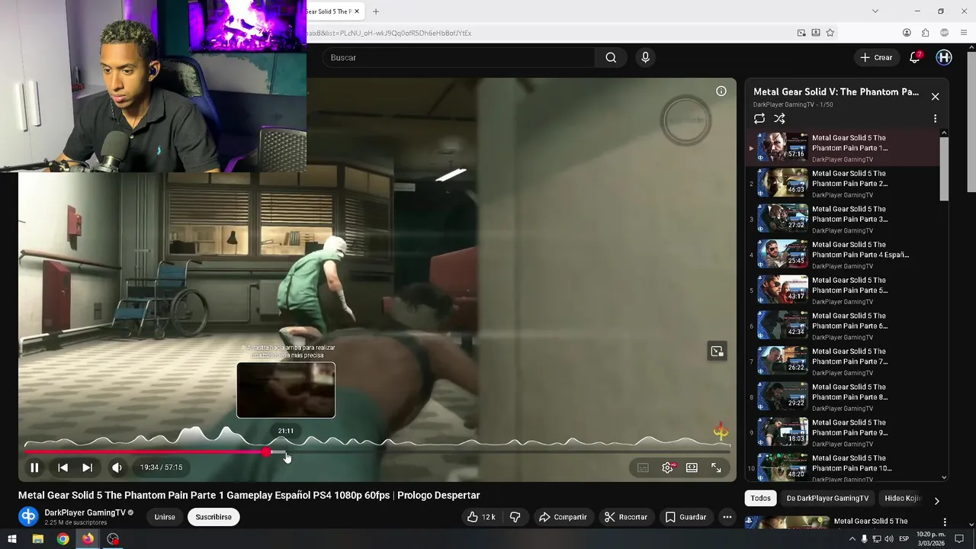Open playlist video Parte 3
976x549 pixels.
coord(843,219)
